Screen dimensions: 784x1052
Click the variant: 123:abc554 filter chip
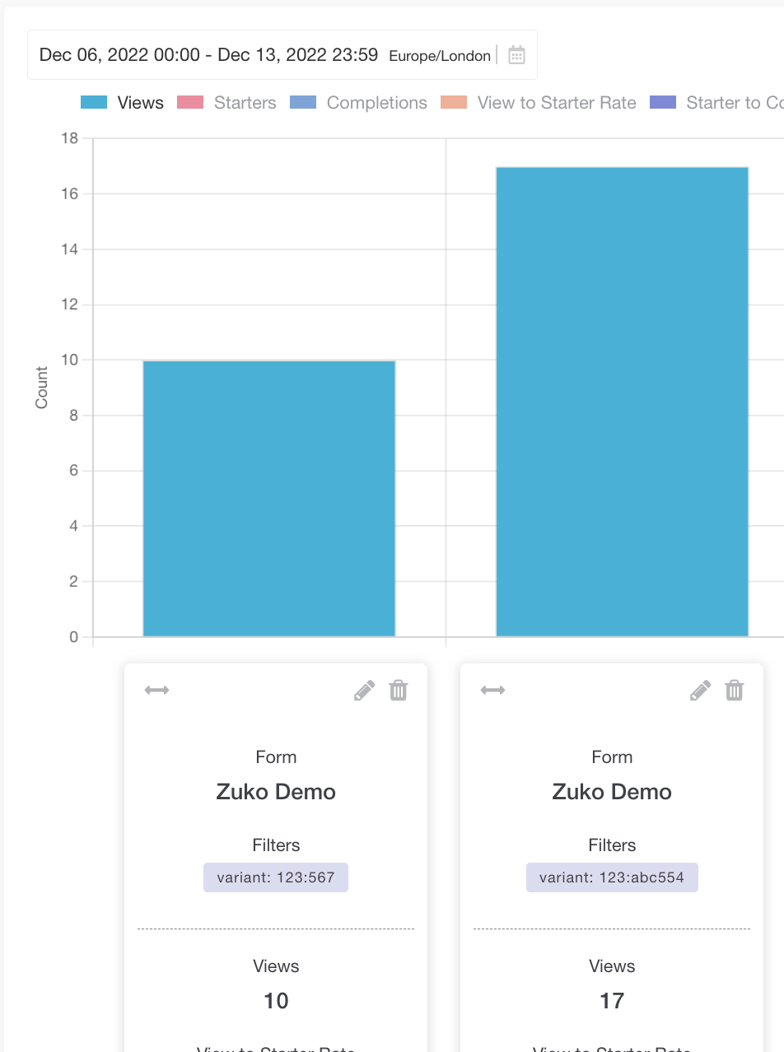pyautogui.click(x=611, y=877)
